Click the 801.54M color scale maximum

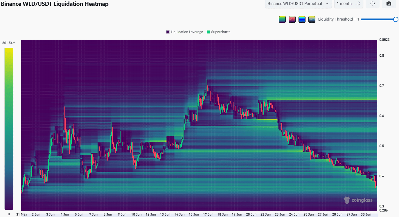[x=8, y=43]
